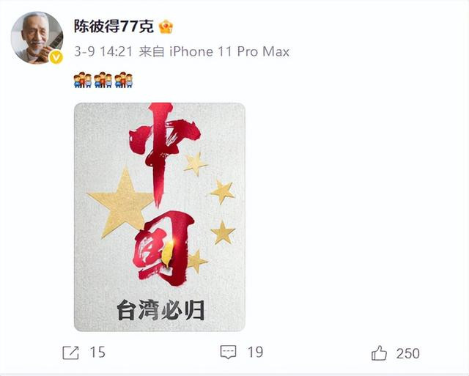Click the second people emoji in post
The height and width of the screenshot is (376, 469).
pos(103,80)
